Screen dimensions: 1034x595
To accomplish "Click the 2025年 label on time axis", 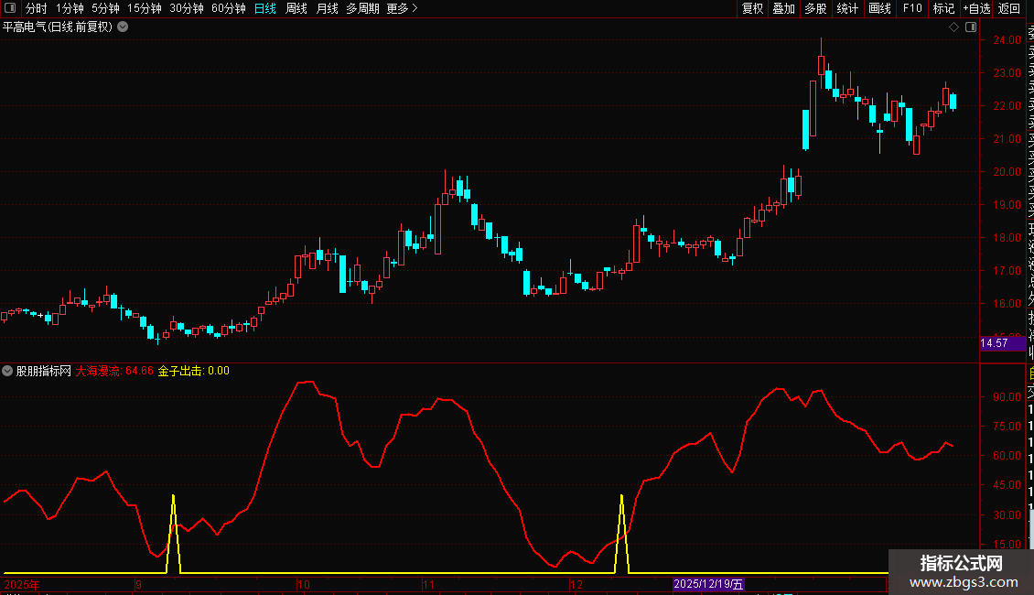I will coord(22,584).
